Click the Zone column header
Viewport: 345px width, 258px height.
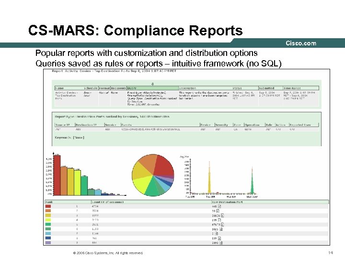[x=238, y=125]
